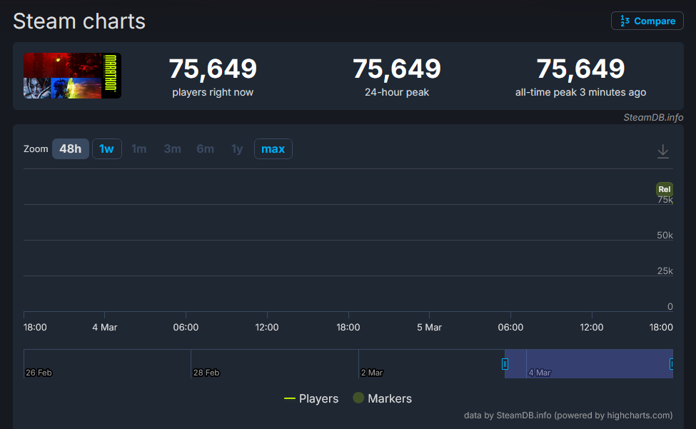Click the Rel release marker
Screen dimensions: 696x429
pyautogui.click(x=664, y=189)
